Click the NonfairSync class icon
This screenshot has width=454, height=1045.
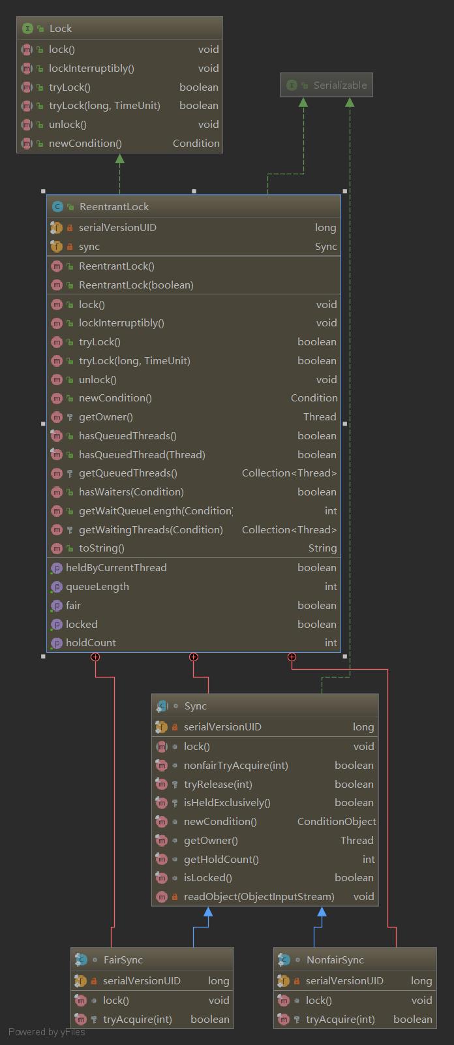pyautogui.click(x=284, y=959)
